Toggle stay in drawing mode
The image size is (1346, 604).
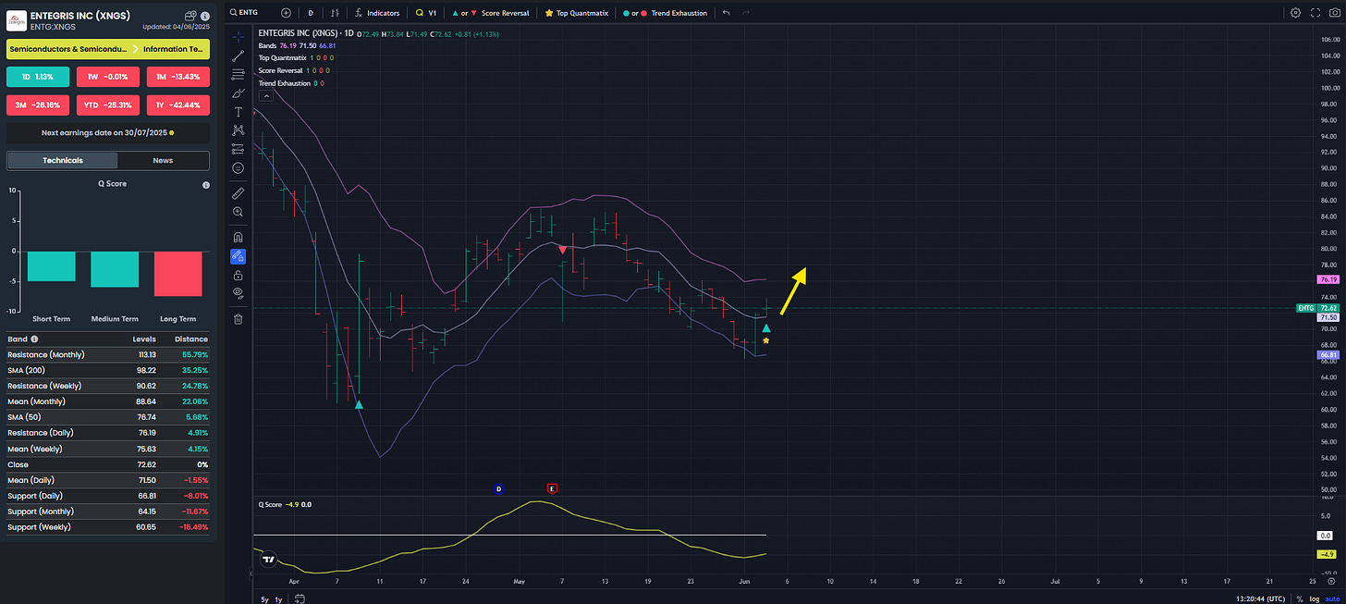pos(239,255)
